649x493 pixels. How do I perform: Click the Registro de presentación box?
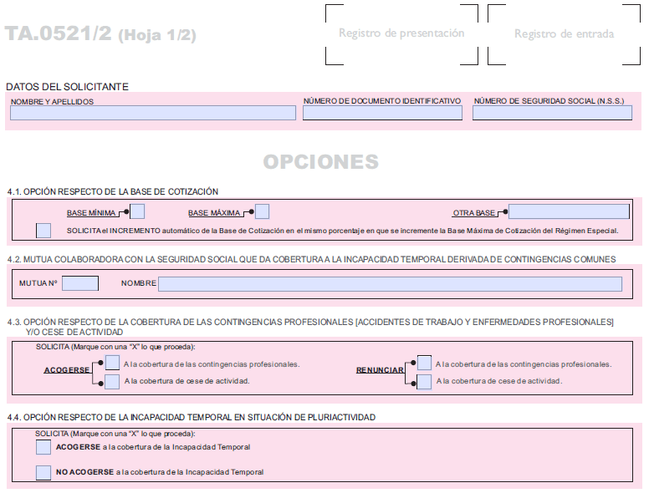point(401,34)
